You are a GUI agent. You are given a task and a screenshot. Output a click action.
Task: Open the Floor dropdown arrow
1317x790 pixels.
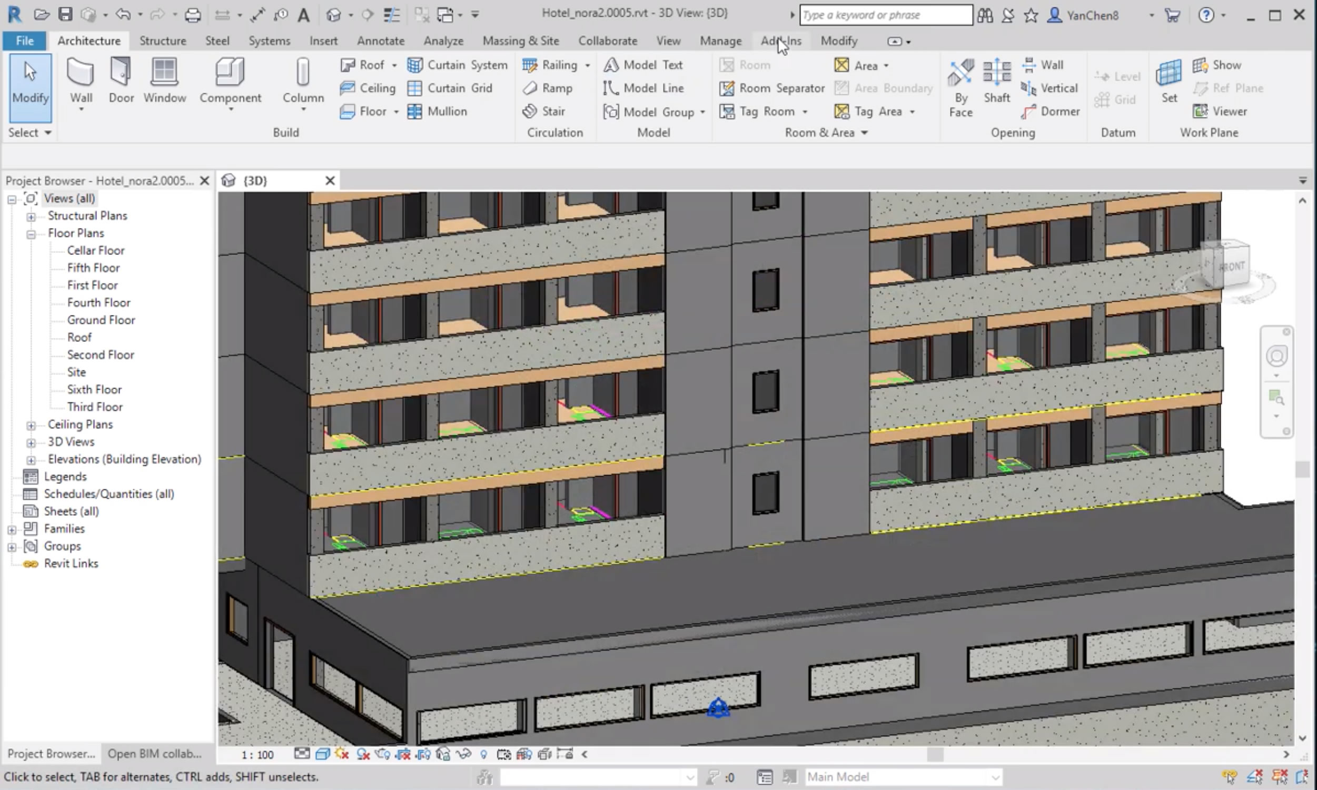(x=396, y=112)
